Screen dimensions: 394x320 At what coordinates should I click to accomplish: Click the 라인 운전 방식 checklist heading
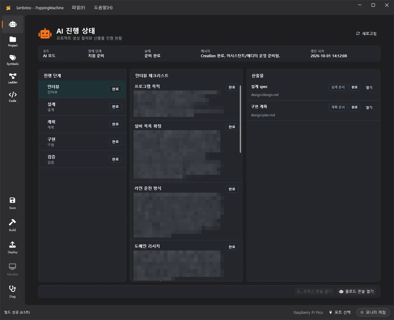[x=148, y=188]
